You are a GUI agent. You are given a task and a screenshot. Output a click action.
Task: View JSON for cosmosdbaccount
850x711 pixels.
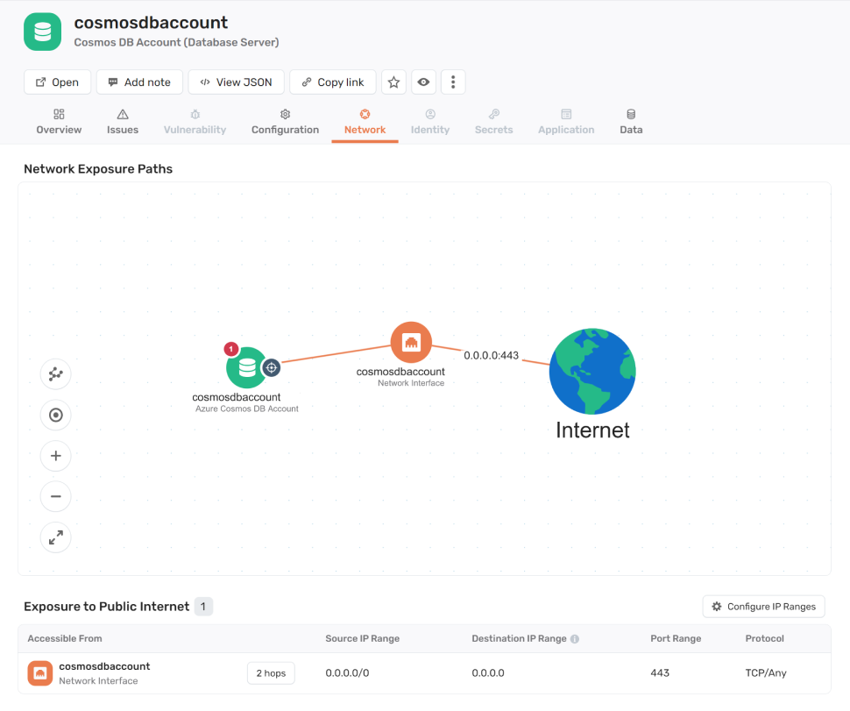click(236, 82)
